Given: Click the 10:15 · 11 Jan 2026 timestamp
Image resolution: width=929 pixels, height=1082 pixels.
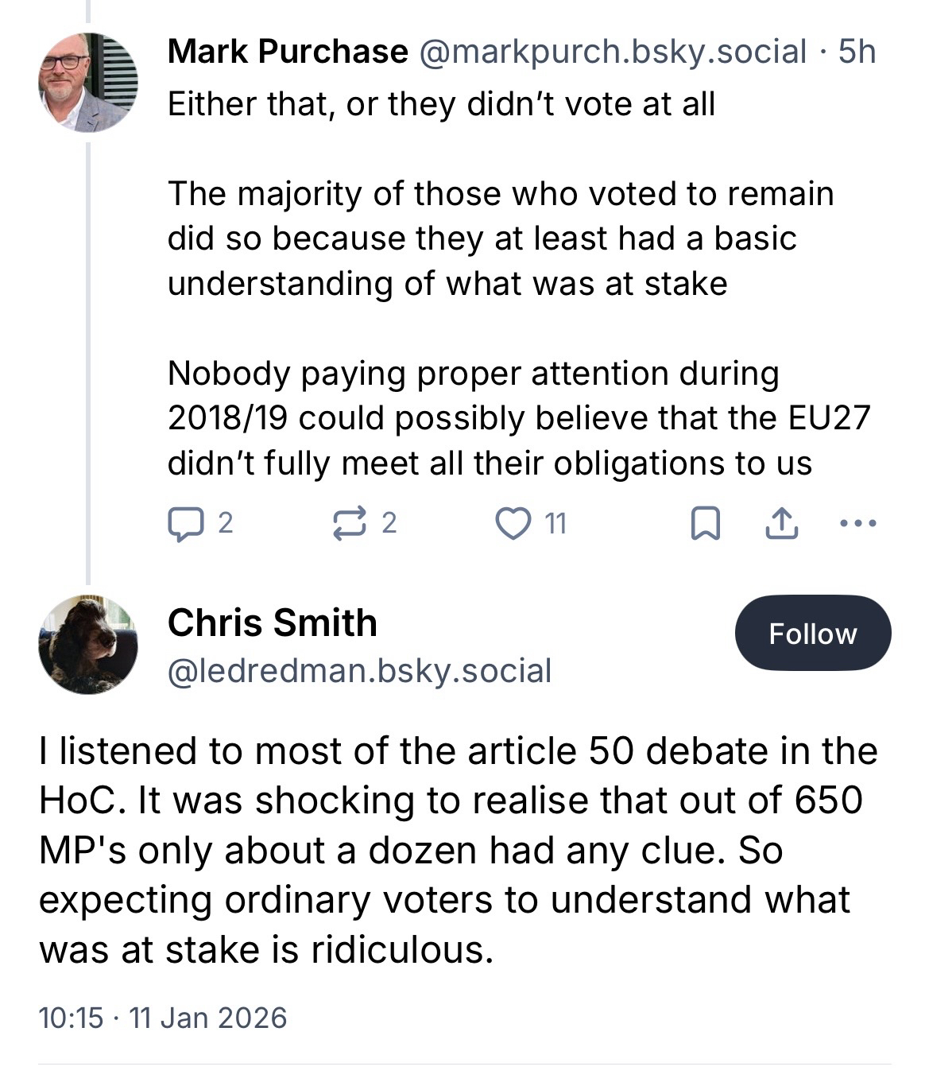Looking at the screenshot, I should click(x=163, y=1018).
